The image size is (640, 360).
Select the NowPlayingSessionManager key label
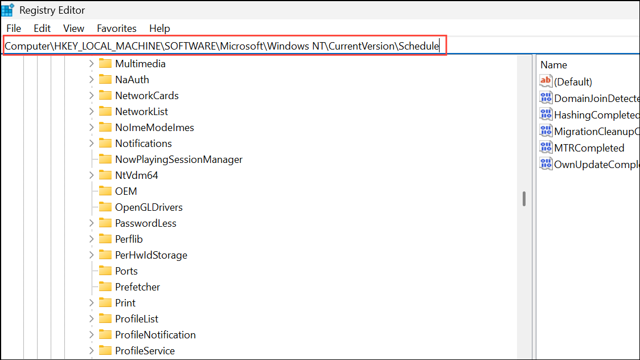click(x=179, y=159)
